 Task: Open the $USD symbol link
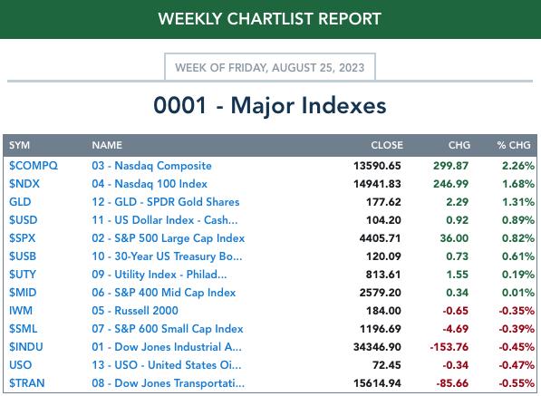[24, 219]
